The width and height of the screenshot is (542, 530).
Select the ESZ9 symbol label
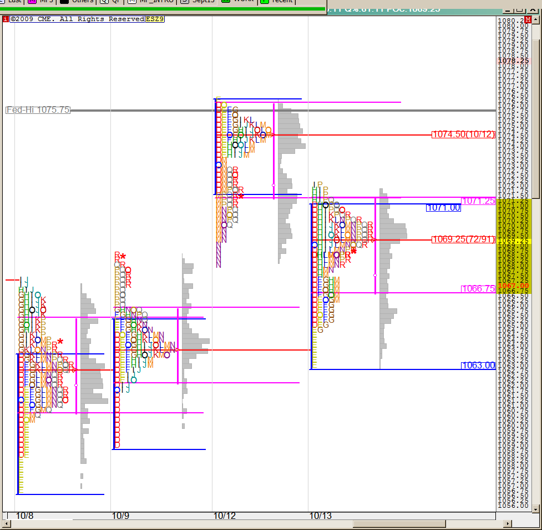[x=154, y=19]
